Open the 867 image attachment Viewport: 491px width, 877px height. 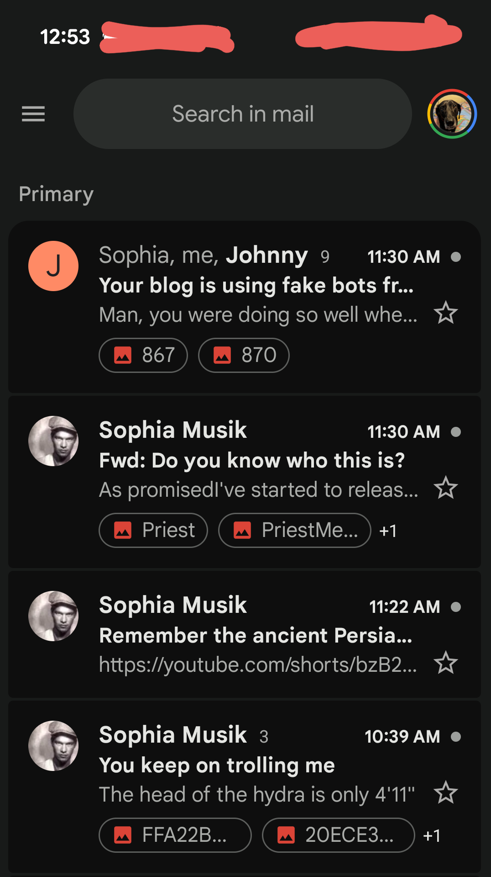coord(143,355)
